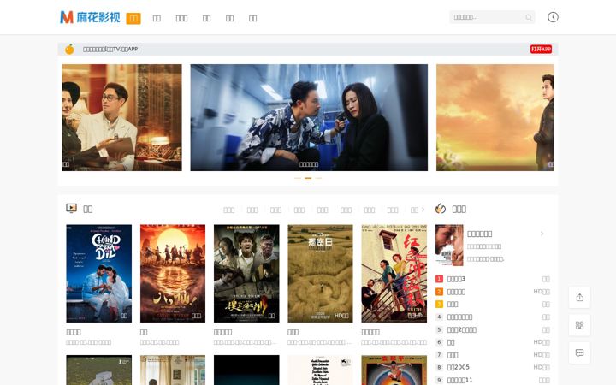Screen dimensions: 616x385
Task: Open the notice text mentioning TV and APP
Action: click(x=110, y=49)
